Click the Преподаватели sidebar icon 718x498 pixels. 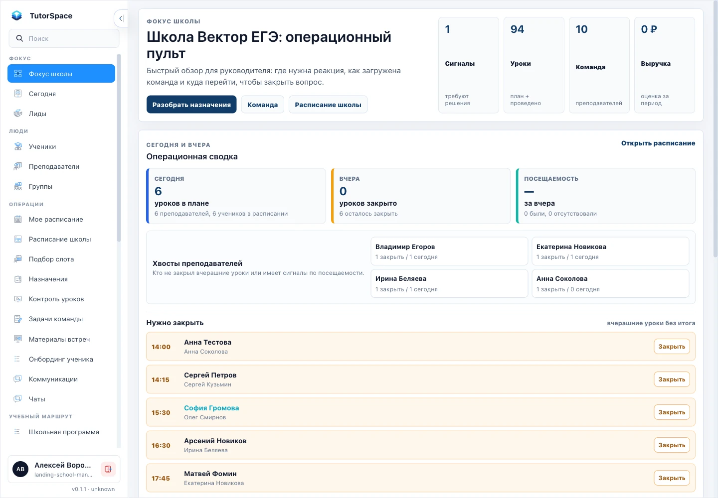(18, 166)
